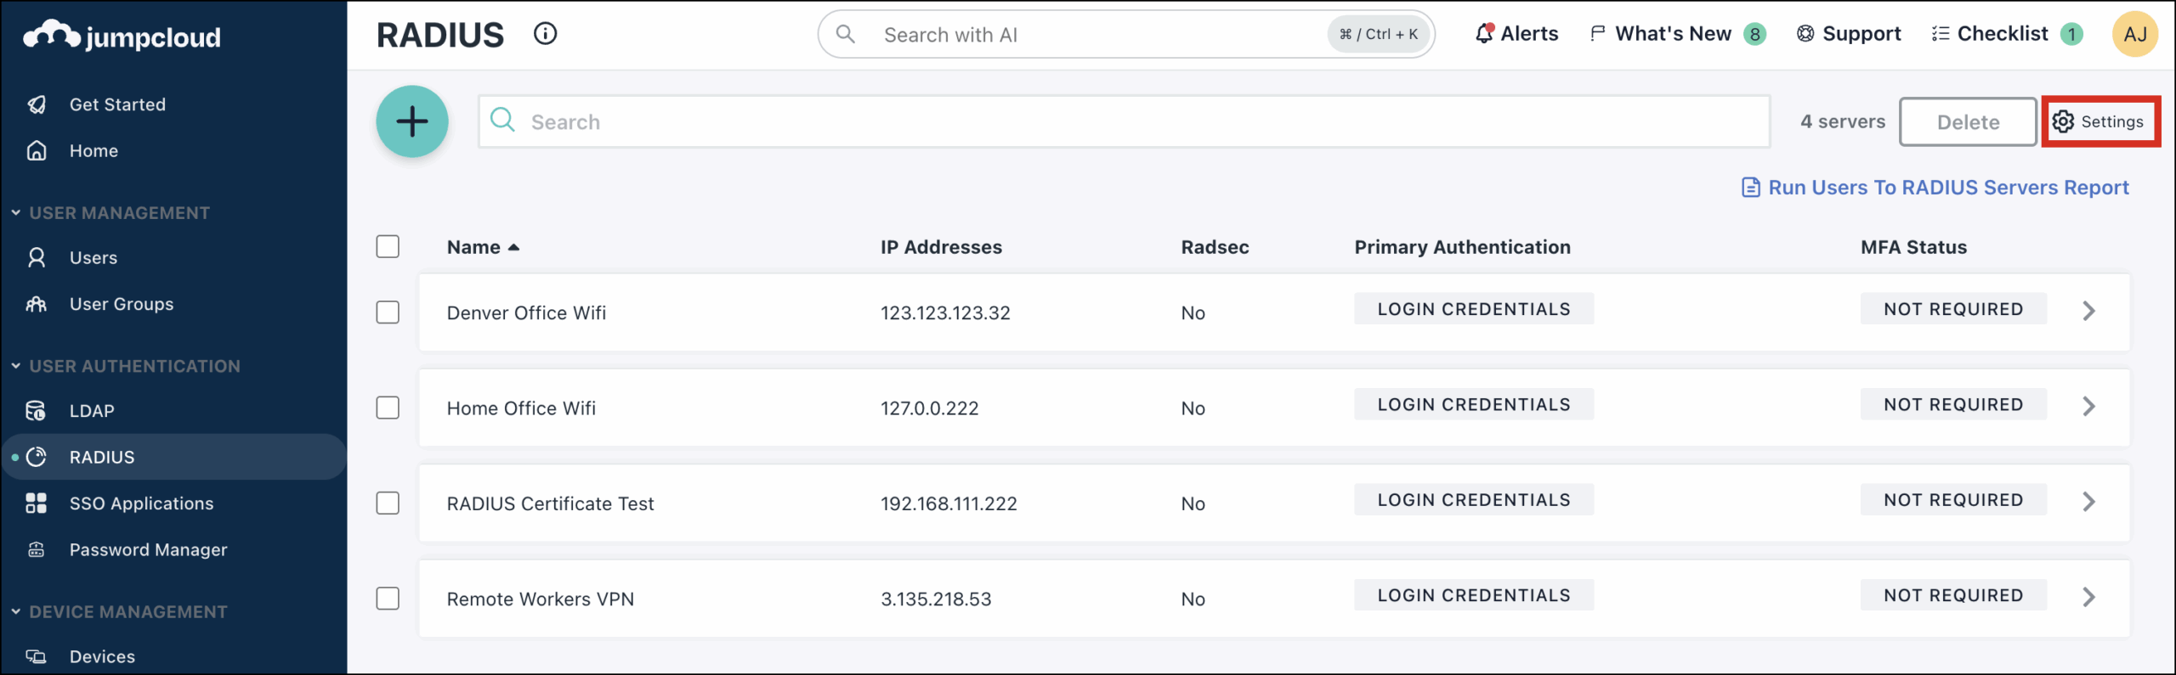Open SSO Applications in the sidebar
The height and width of the screenshot is (675, 2176).
coord(141,503)
